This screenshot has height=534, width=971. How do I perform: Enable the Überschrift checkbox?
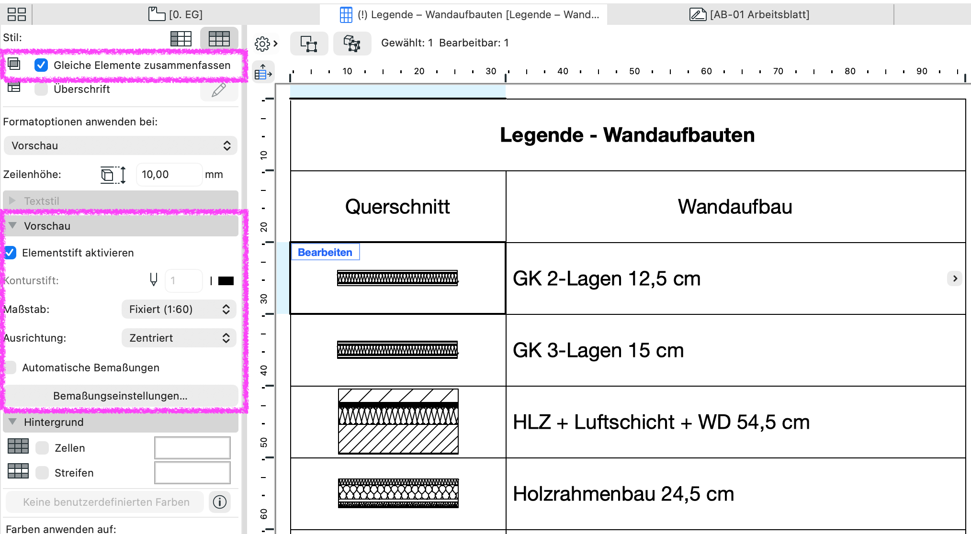click(41, 89)
